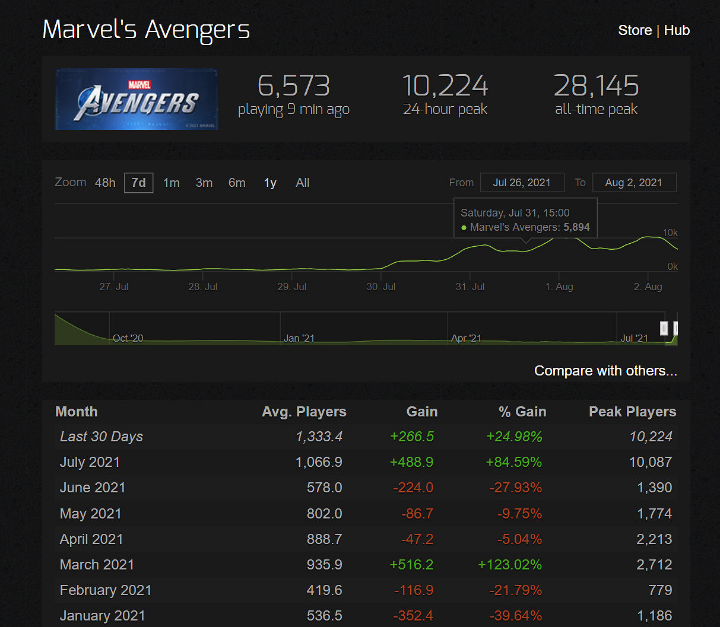Image resolution: width=720 pixels, height=627 pixels.
Task: Open the Compare with others option
Action: point(605,370)
